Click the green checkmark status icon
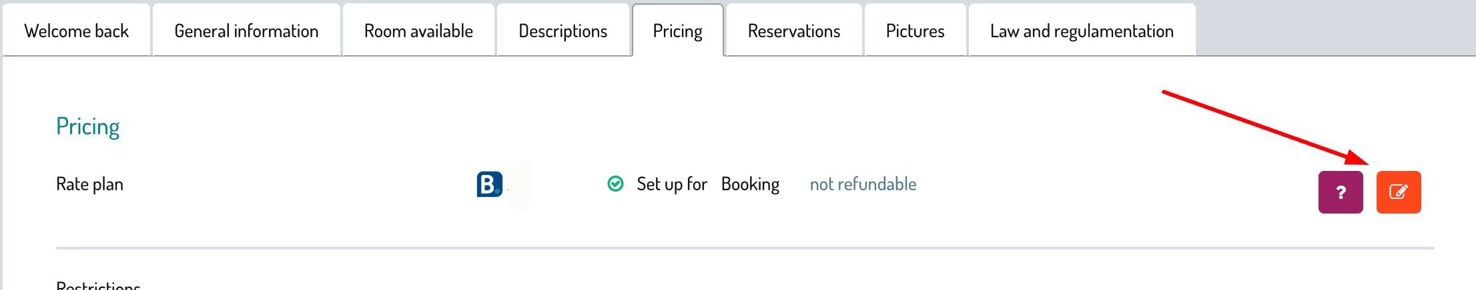 [x=615, y=184]
